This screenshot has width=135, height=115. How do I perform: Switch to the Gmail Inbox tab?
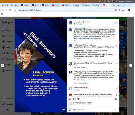point(15,5)
